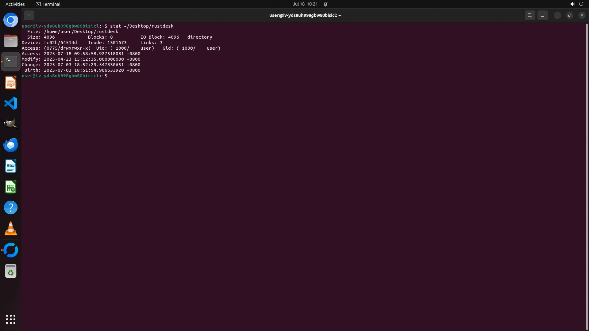Toggle the do-not-disturb bell icon
Viewport: 589px width, 331px height.
pos(325,4)
